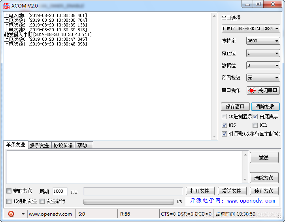285x222 pixels.
Task: Click the send box scroll down arrow
Action: pos(245,180)
